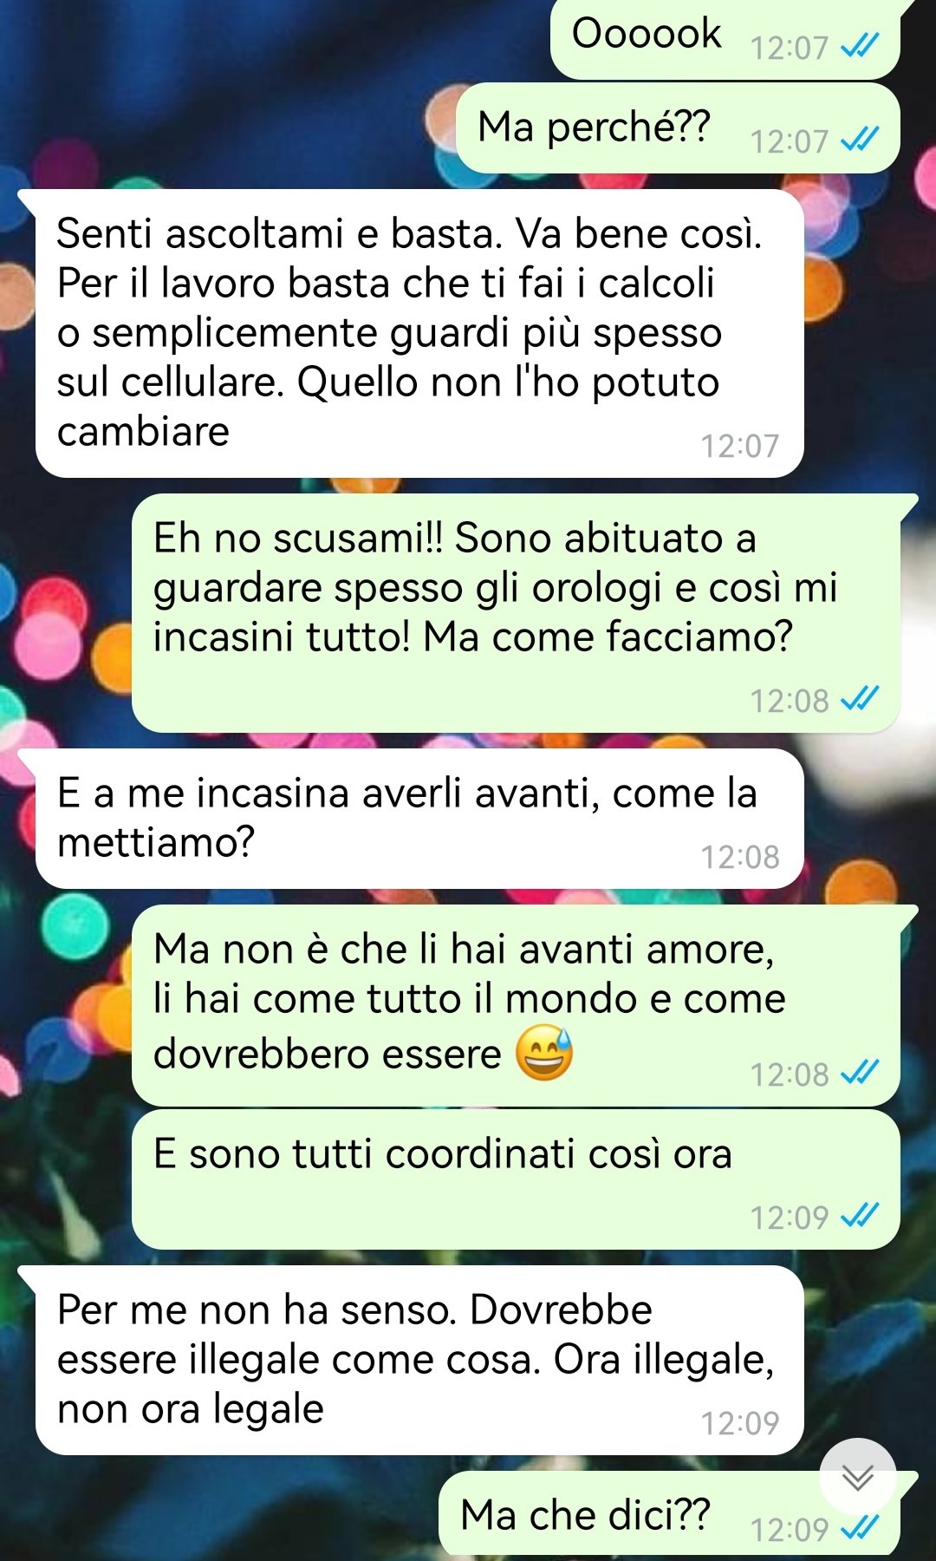Tap blue double-check on 'Ooooook' message
This screenshot has height=1561, width=936.
click(x=860, y=45)
